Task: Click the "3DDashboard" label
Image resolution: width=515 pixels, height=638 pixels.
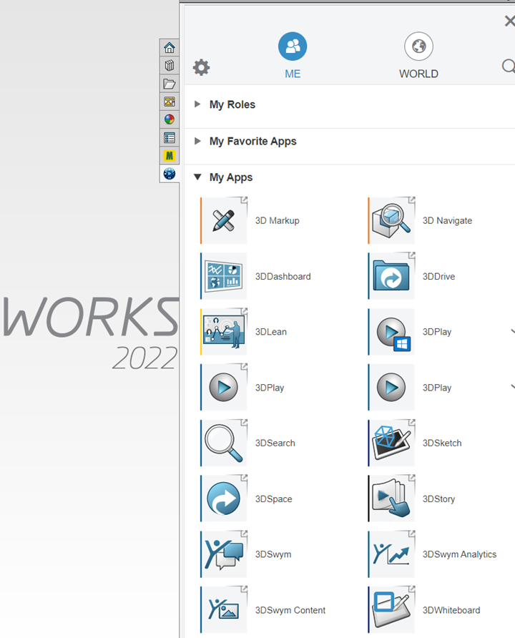Action: (x=283, y=277)
